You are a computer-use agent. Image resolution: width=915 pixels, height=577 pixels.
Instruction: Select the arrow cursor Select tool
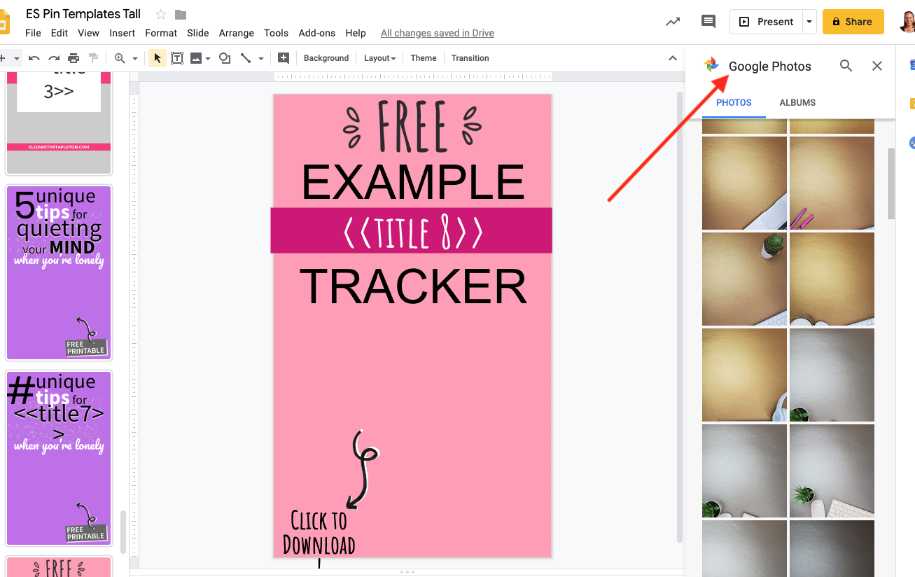click(x=158, y=58)
